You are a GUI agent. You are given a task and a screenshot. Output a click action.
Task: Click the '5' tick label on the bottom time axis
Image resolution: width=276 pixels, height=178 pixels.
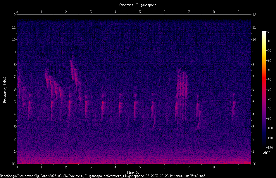point(140,167)
